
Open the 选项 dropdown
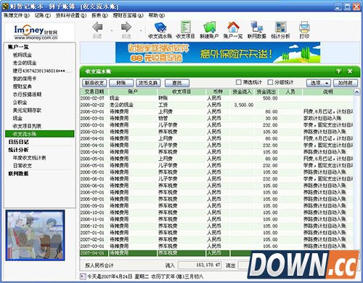click(x=319, y=83)
